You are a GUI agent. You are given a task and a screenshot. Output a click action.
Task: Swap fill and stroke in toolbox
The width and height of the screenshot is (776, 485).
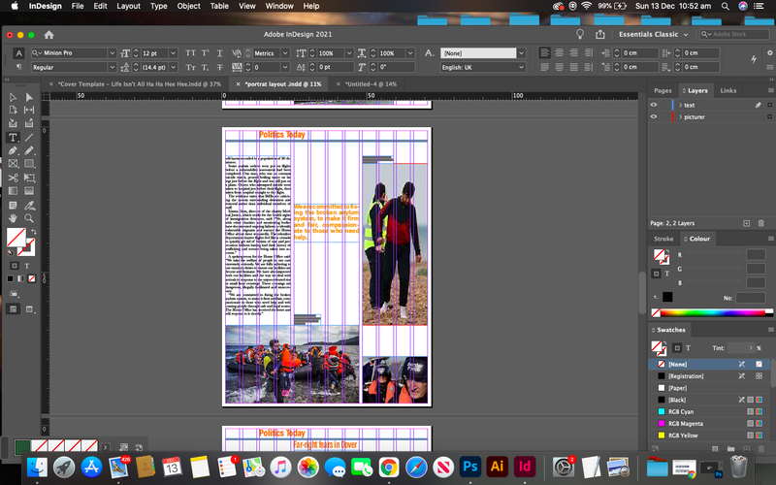tap(34, 232)
